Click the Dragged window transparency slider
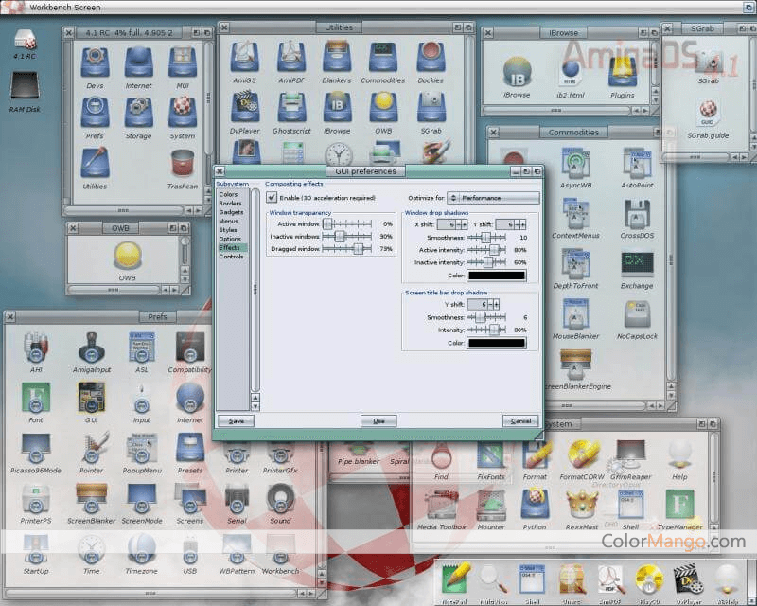Viewport: 757px width, 606px height. 347,249
